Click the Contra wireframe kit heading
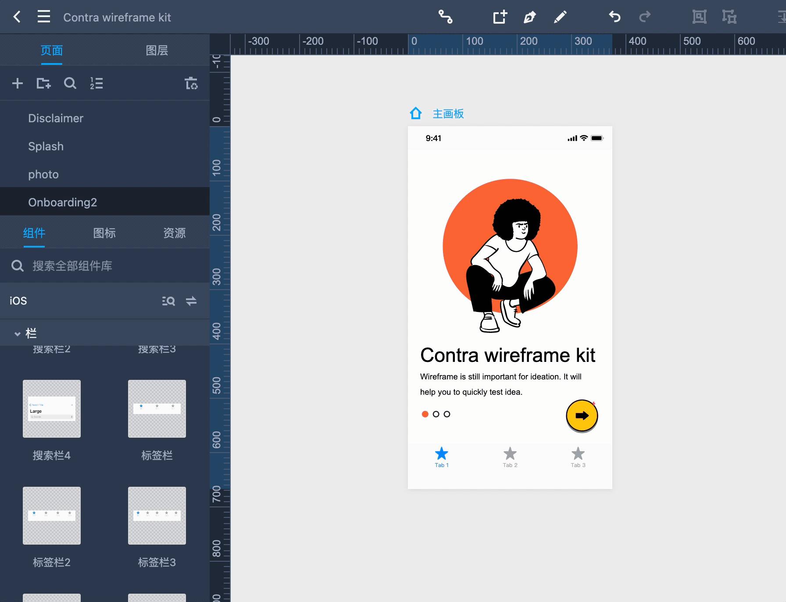786x602 pixels. pyautogui.click(x=507, y=355)
